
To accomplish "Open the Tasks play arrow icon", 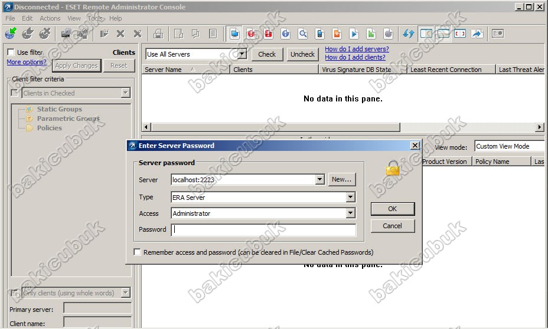I will pos(354,34).
